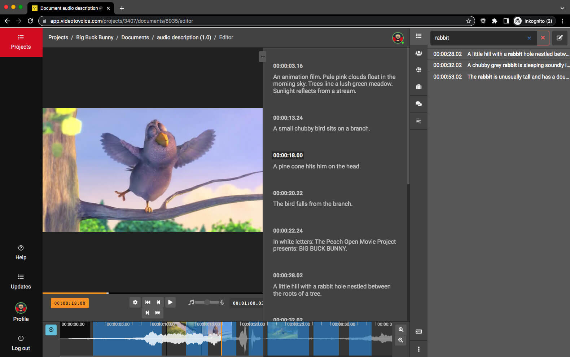
Task: Open the Updates sidebar item
Action: pos(21,281)
